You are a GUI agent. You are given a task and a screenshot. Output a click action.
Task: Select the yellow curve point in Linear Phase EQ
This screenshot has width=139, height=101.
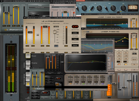pyautogui.click(x=125, y=38)
